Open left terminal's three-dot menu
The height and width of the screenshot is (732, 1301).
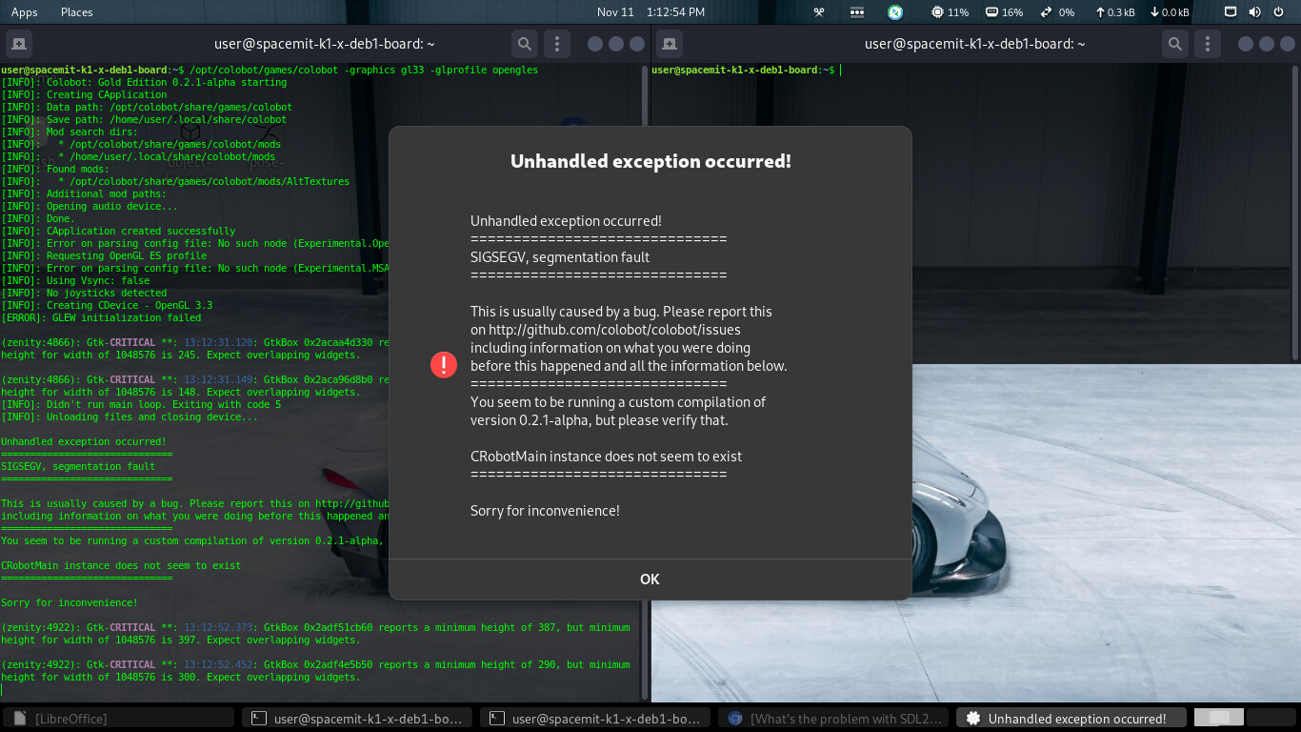(557, 44)
